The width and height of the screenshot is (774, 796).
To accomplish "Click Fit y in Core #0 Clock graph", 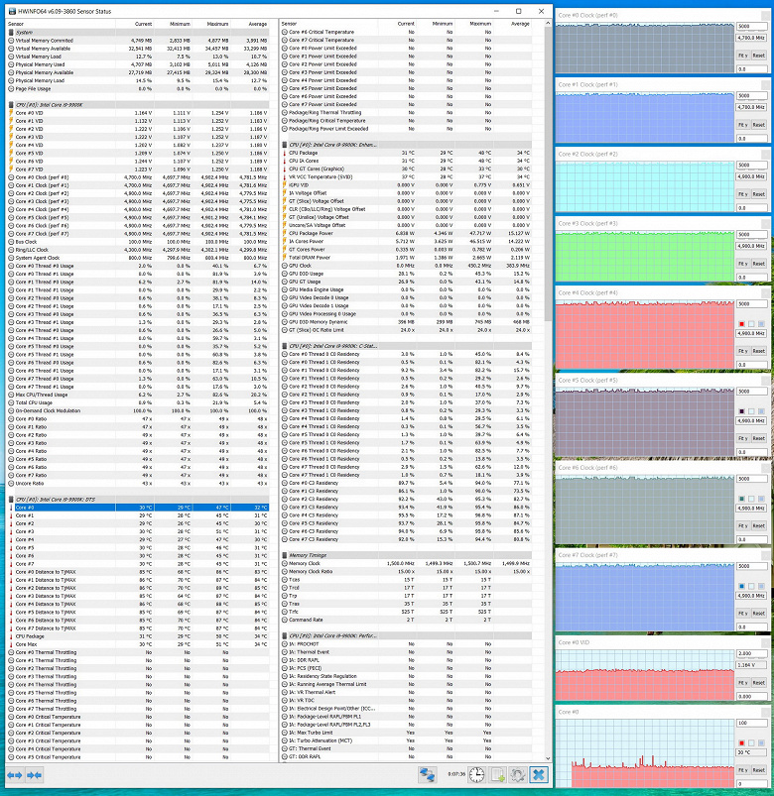I will (742, 56).
